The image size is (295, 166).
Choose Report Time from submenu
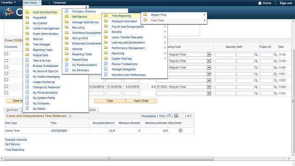tap(159, 15)
